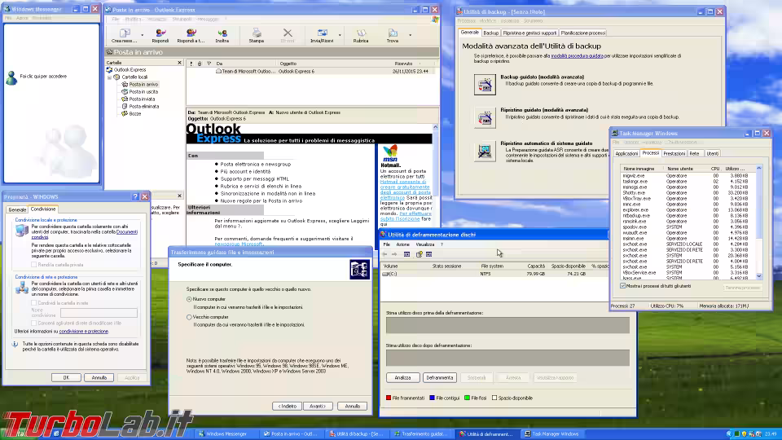Click Avanti in the transfer wizard

point(316,406)
